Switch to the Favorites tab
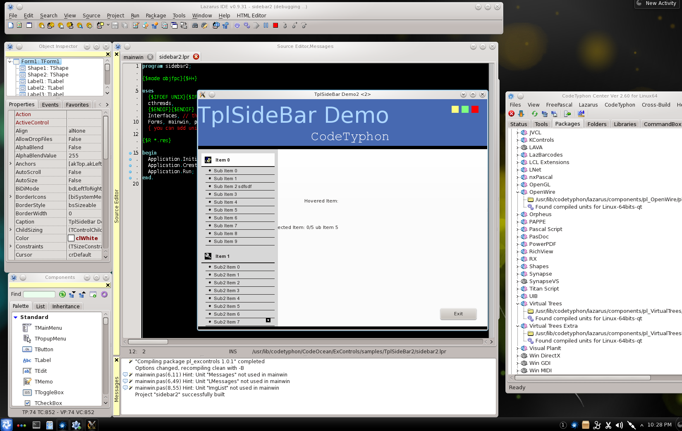This screenshot has width=682, height=431. click(77, 105)
